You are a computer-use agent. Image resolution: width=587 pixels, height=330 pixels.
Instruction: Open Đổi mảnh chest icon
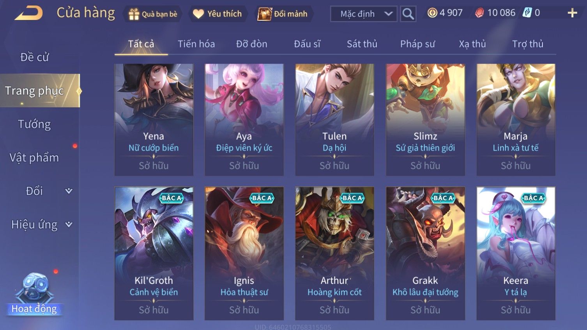point(264,14)
